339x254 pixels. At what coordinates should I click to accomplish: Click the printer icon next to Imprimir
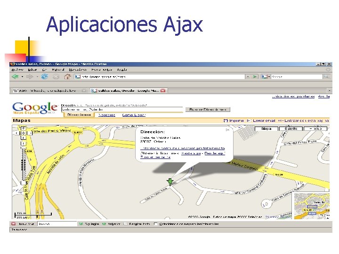[226, 120]
